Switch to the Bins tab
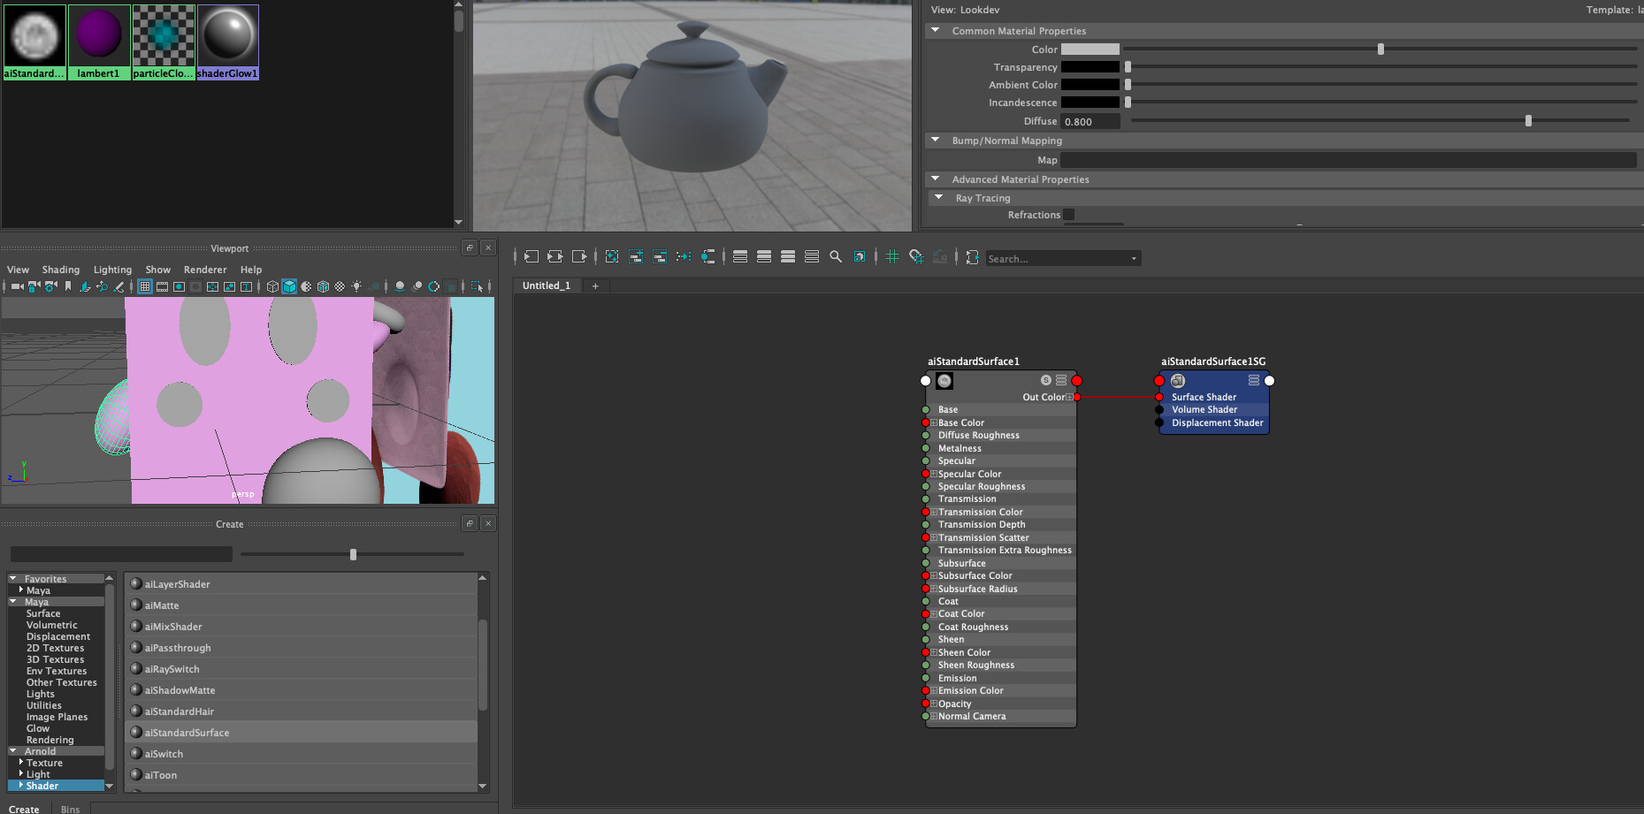Image resolution: width=1644 pixels, height=814 pixels. [x=70, y=809]
